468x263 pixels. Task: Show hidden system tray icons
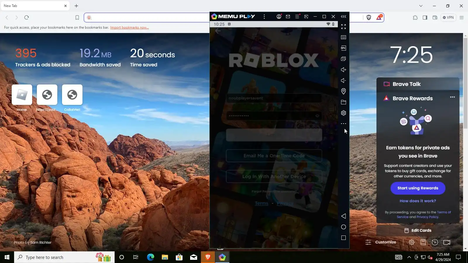(409, 257)
